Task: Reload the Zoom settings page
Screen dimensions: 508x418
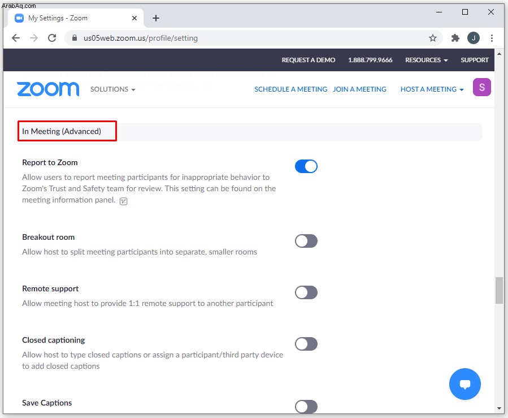Action: (52, 38)
